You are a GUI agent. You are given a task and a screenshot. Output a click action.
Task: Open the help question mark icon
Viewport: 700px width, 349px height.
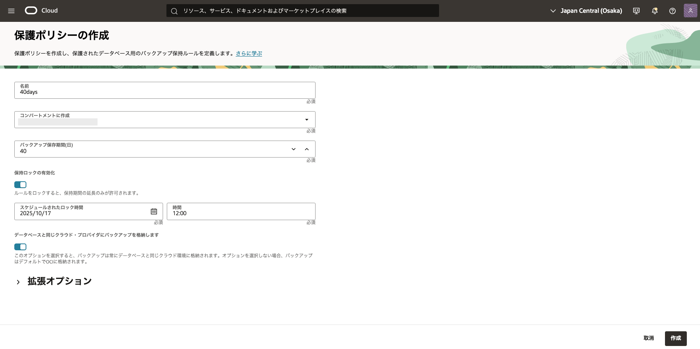pos(672,11)
